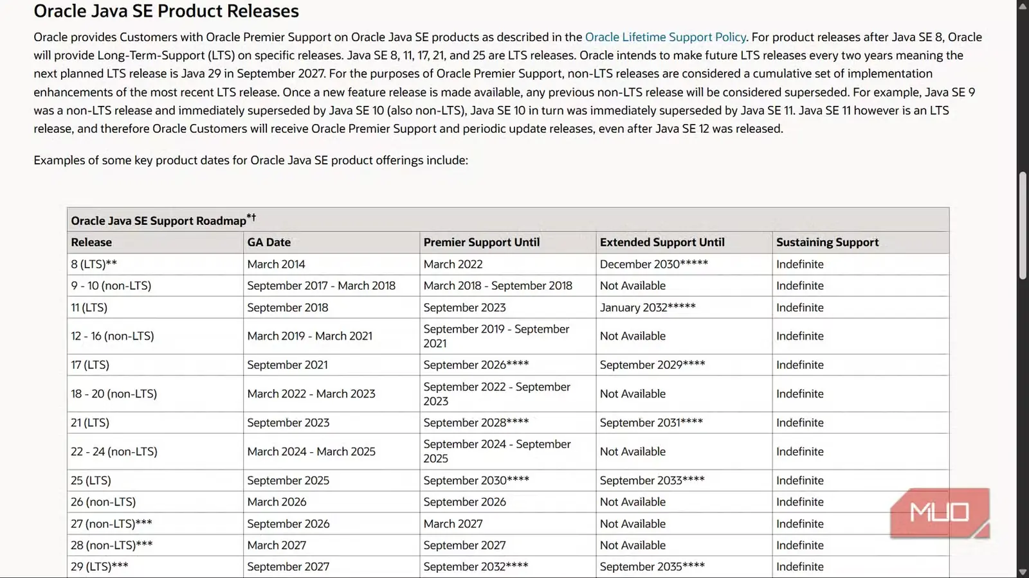Click the Oracle Java SE Support Roadmap title
This screenshot has width=1029, height=578.
(163, 220)
